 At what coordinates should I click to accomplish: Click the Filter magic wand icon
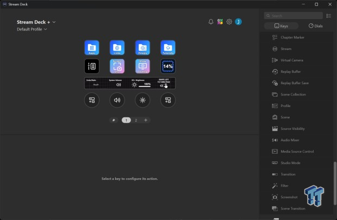point(274,186)
